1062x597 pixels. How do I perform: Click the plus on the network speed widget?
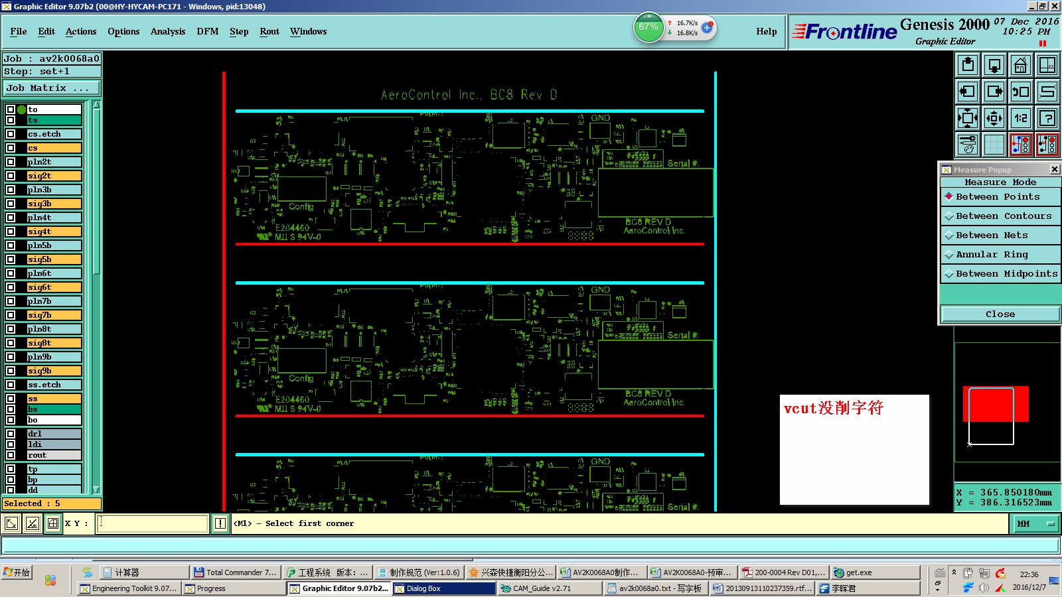coord(707,27)
